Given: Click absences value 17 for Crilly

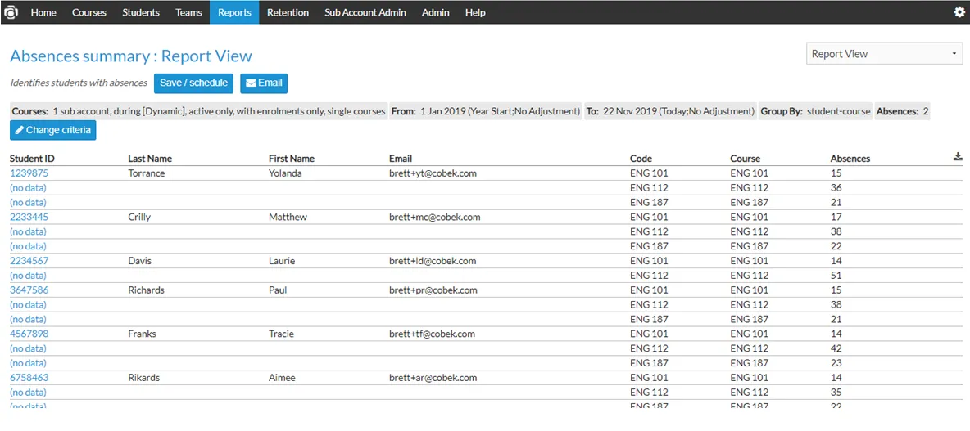Looking at the screenshot, I should pos(836,218).
